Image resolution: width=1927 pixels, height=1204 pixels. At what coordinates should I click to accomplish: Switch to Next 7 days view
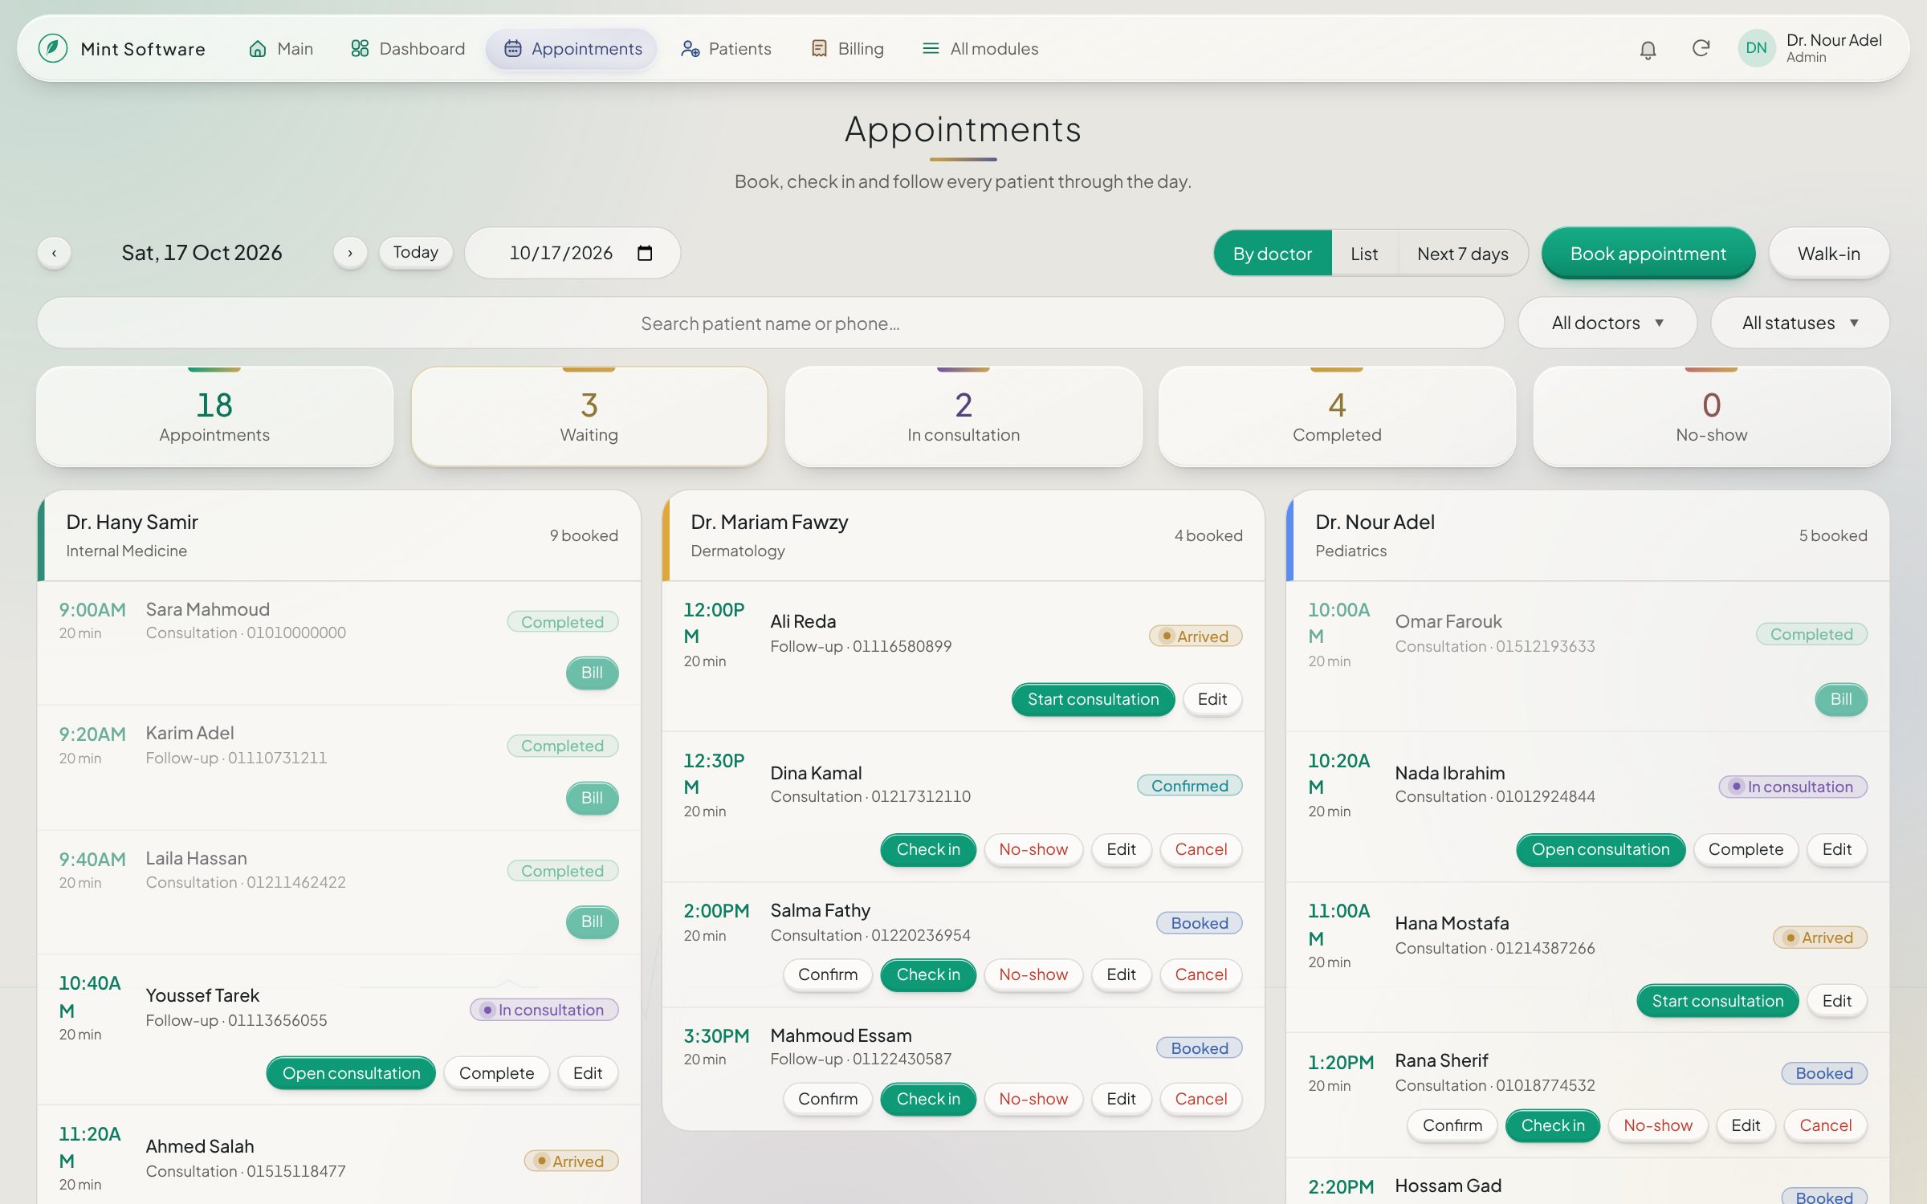pos(1462,254)
